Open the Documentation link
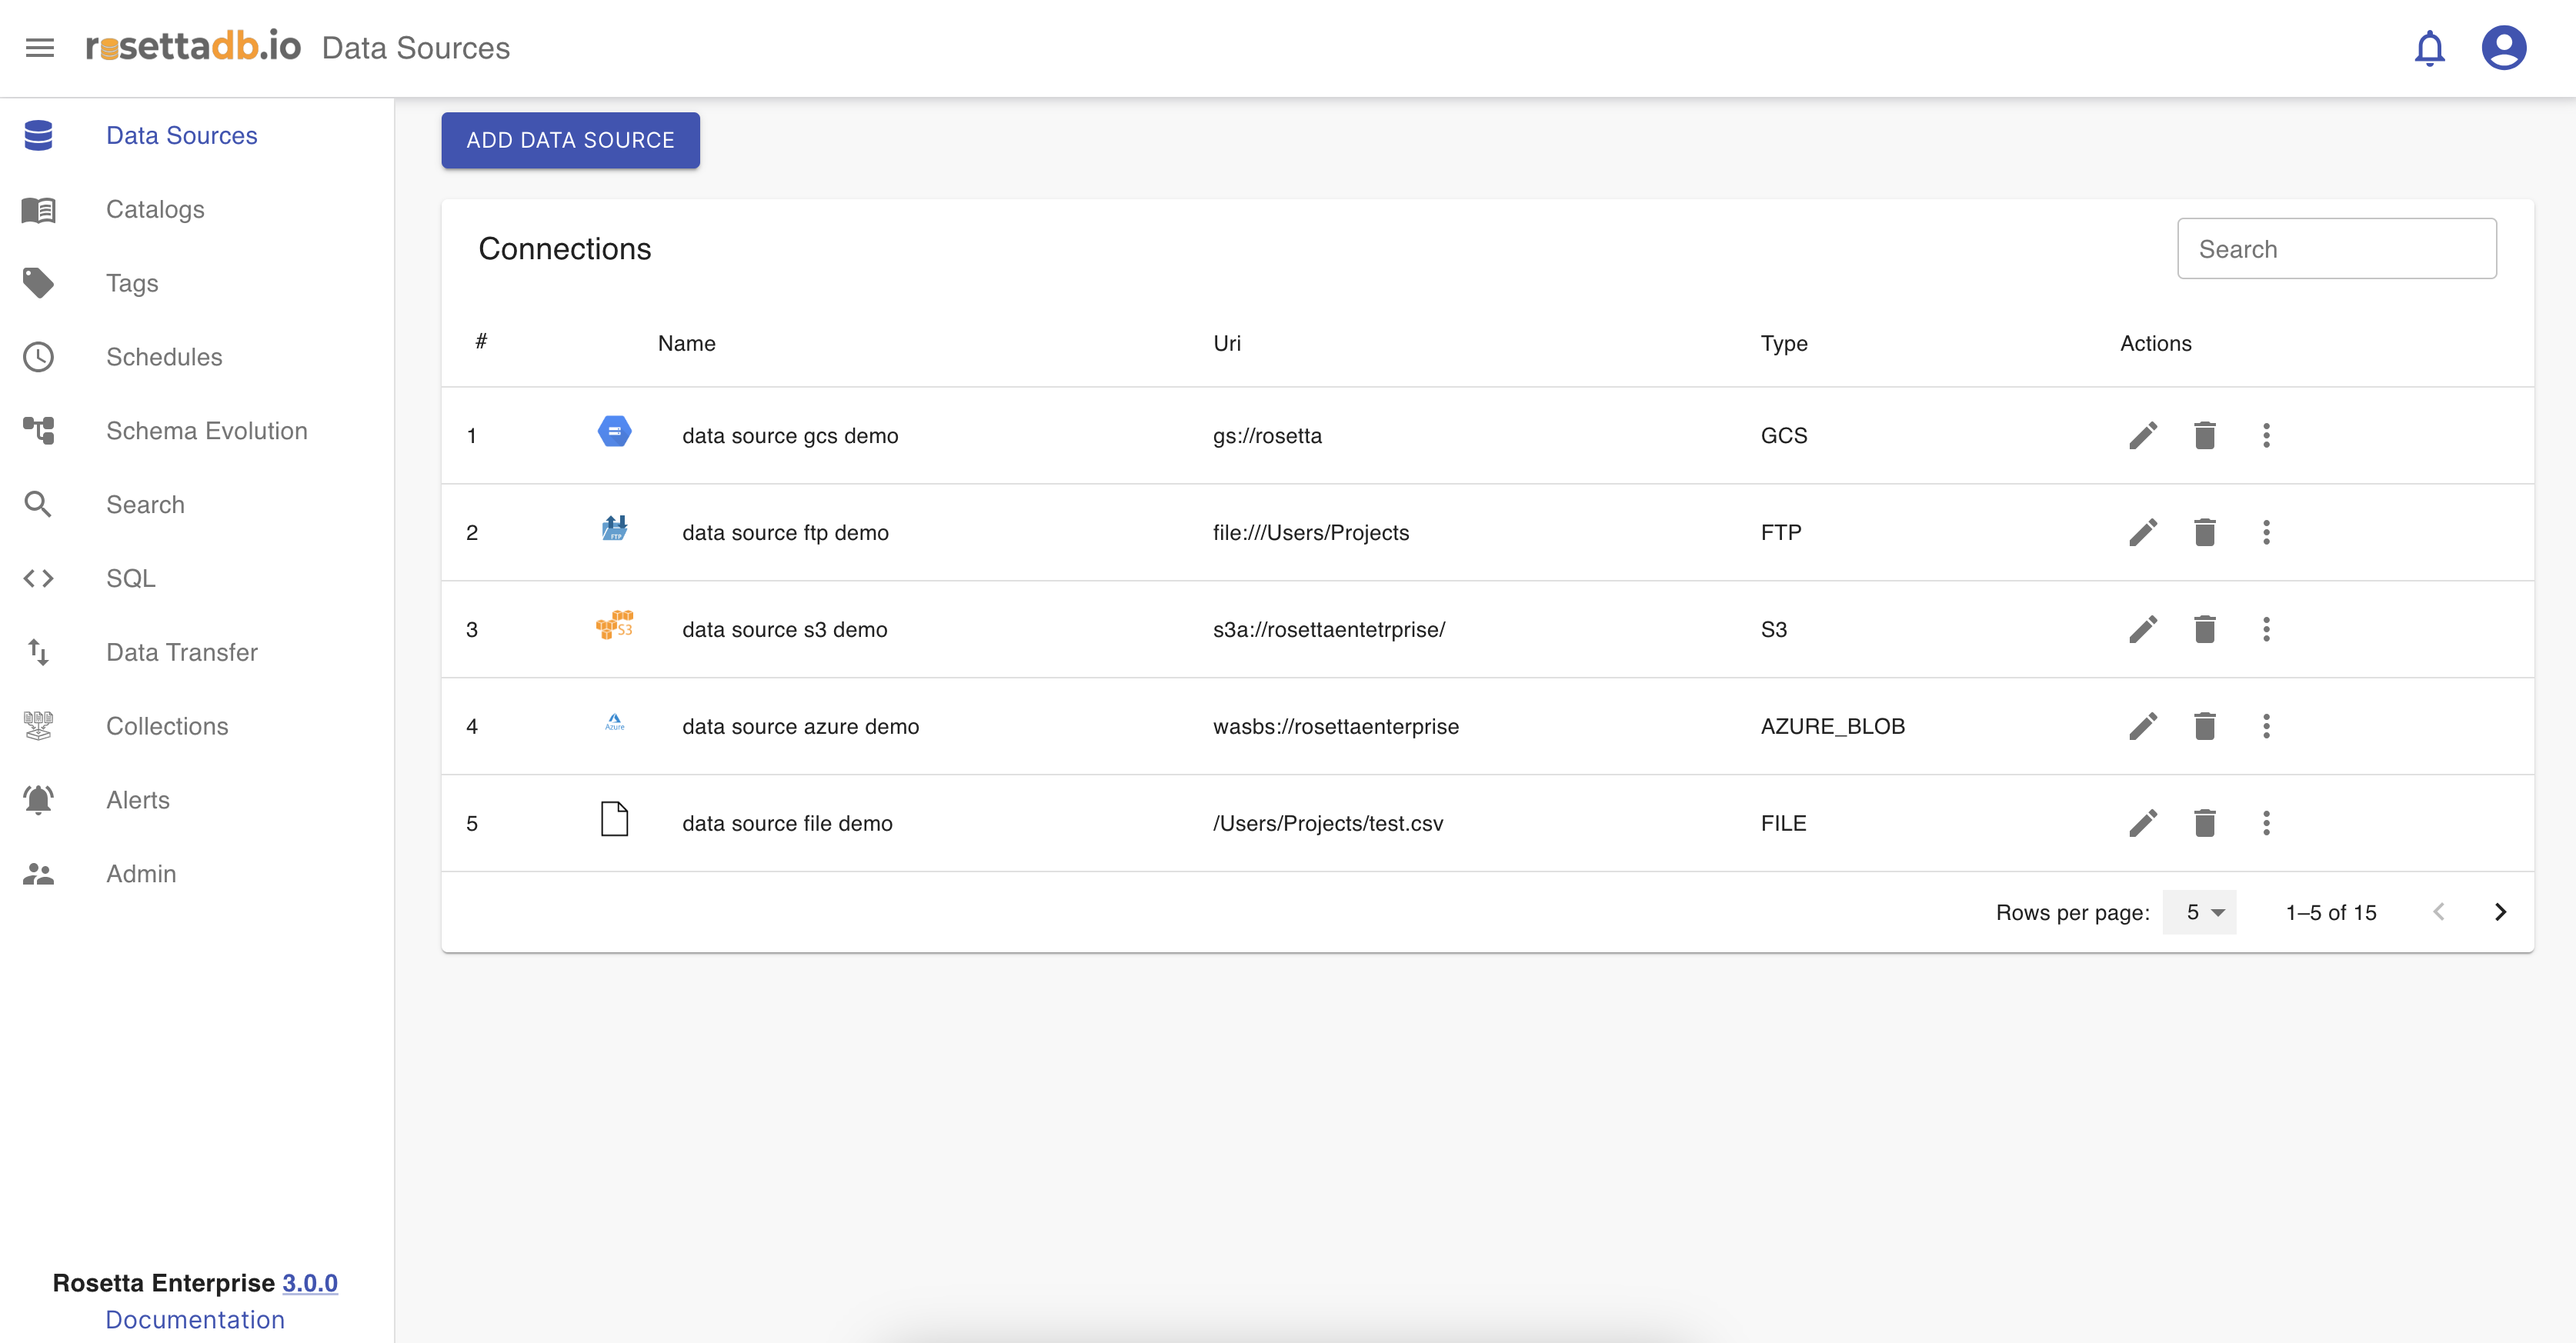2576x1343 pixels. [195, 1319]
